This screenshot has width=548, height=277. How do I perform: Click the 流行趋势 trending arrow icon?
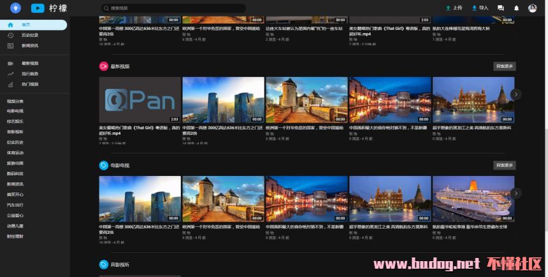[10, 74]
